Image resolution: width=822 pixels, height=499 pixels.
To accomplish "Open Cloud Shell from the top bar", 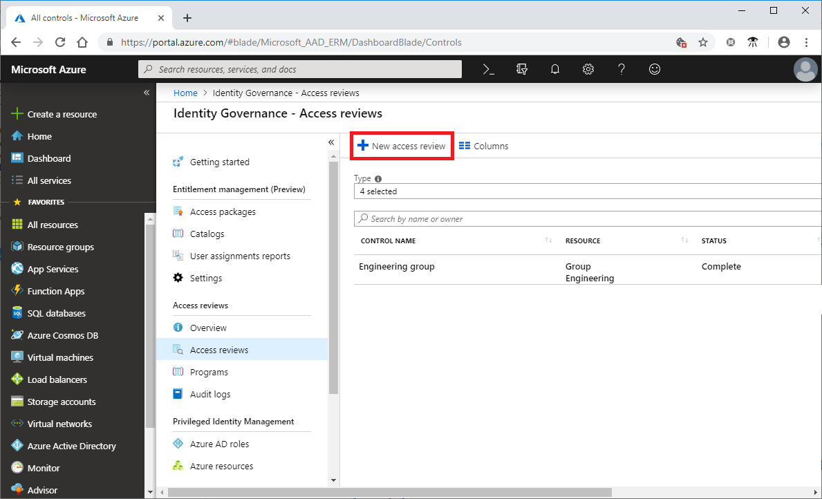I will pos(489,69).
